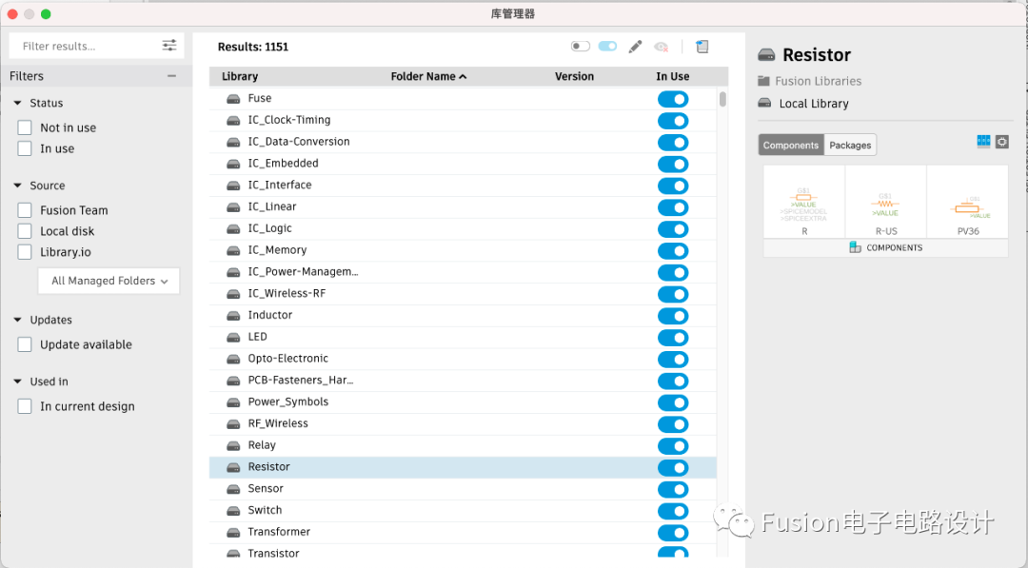This screenshot has width=1028, height=568.
Task: Select the IC_Data-Conversion library row
Action: [463, 142]
